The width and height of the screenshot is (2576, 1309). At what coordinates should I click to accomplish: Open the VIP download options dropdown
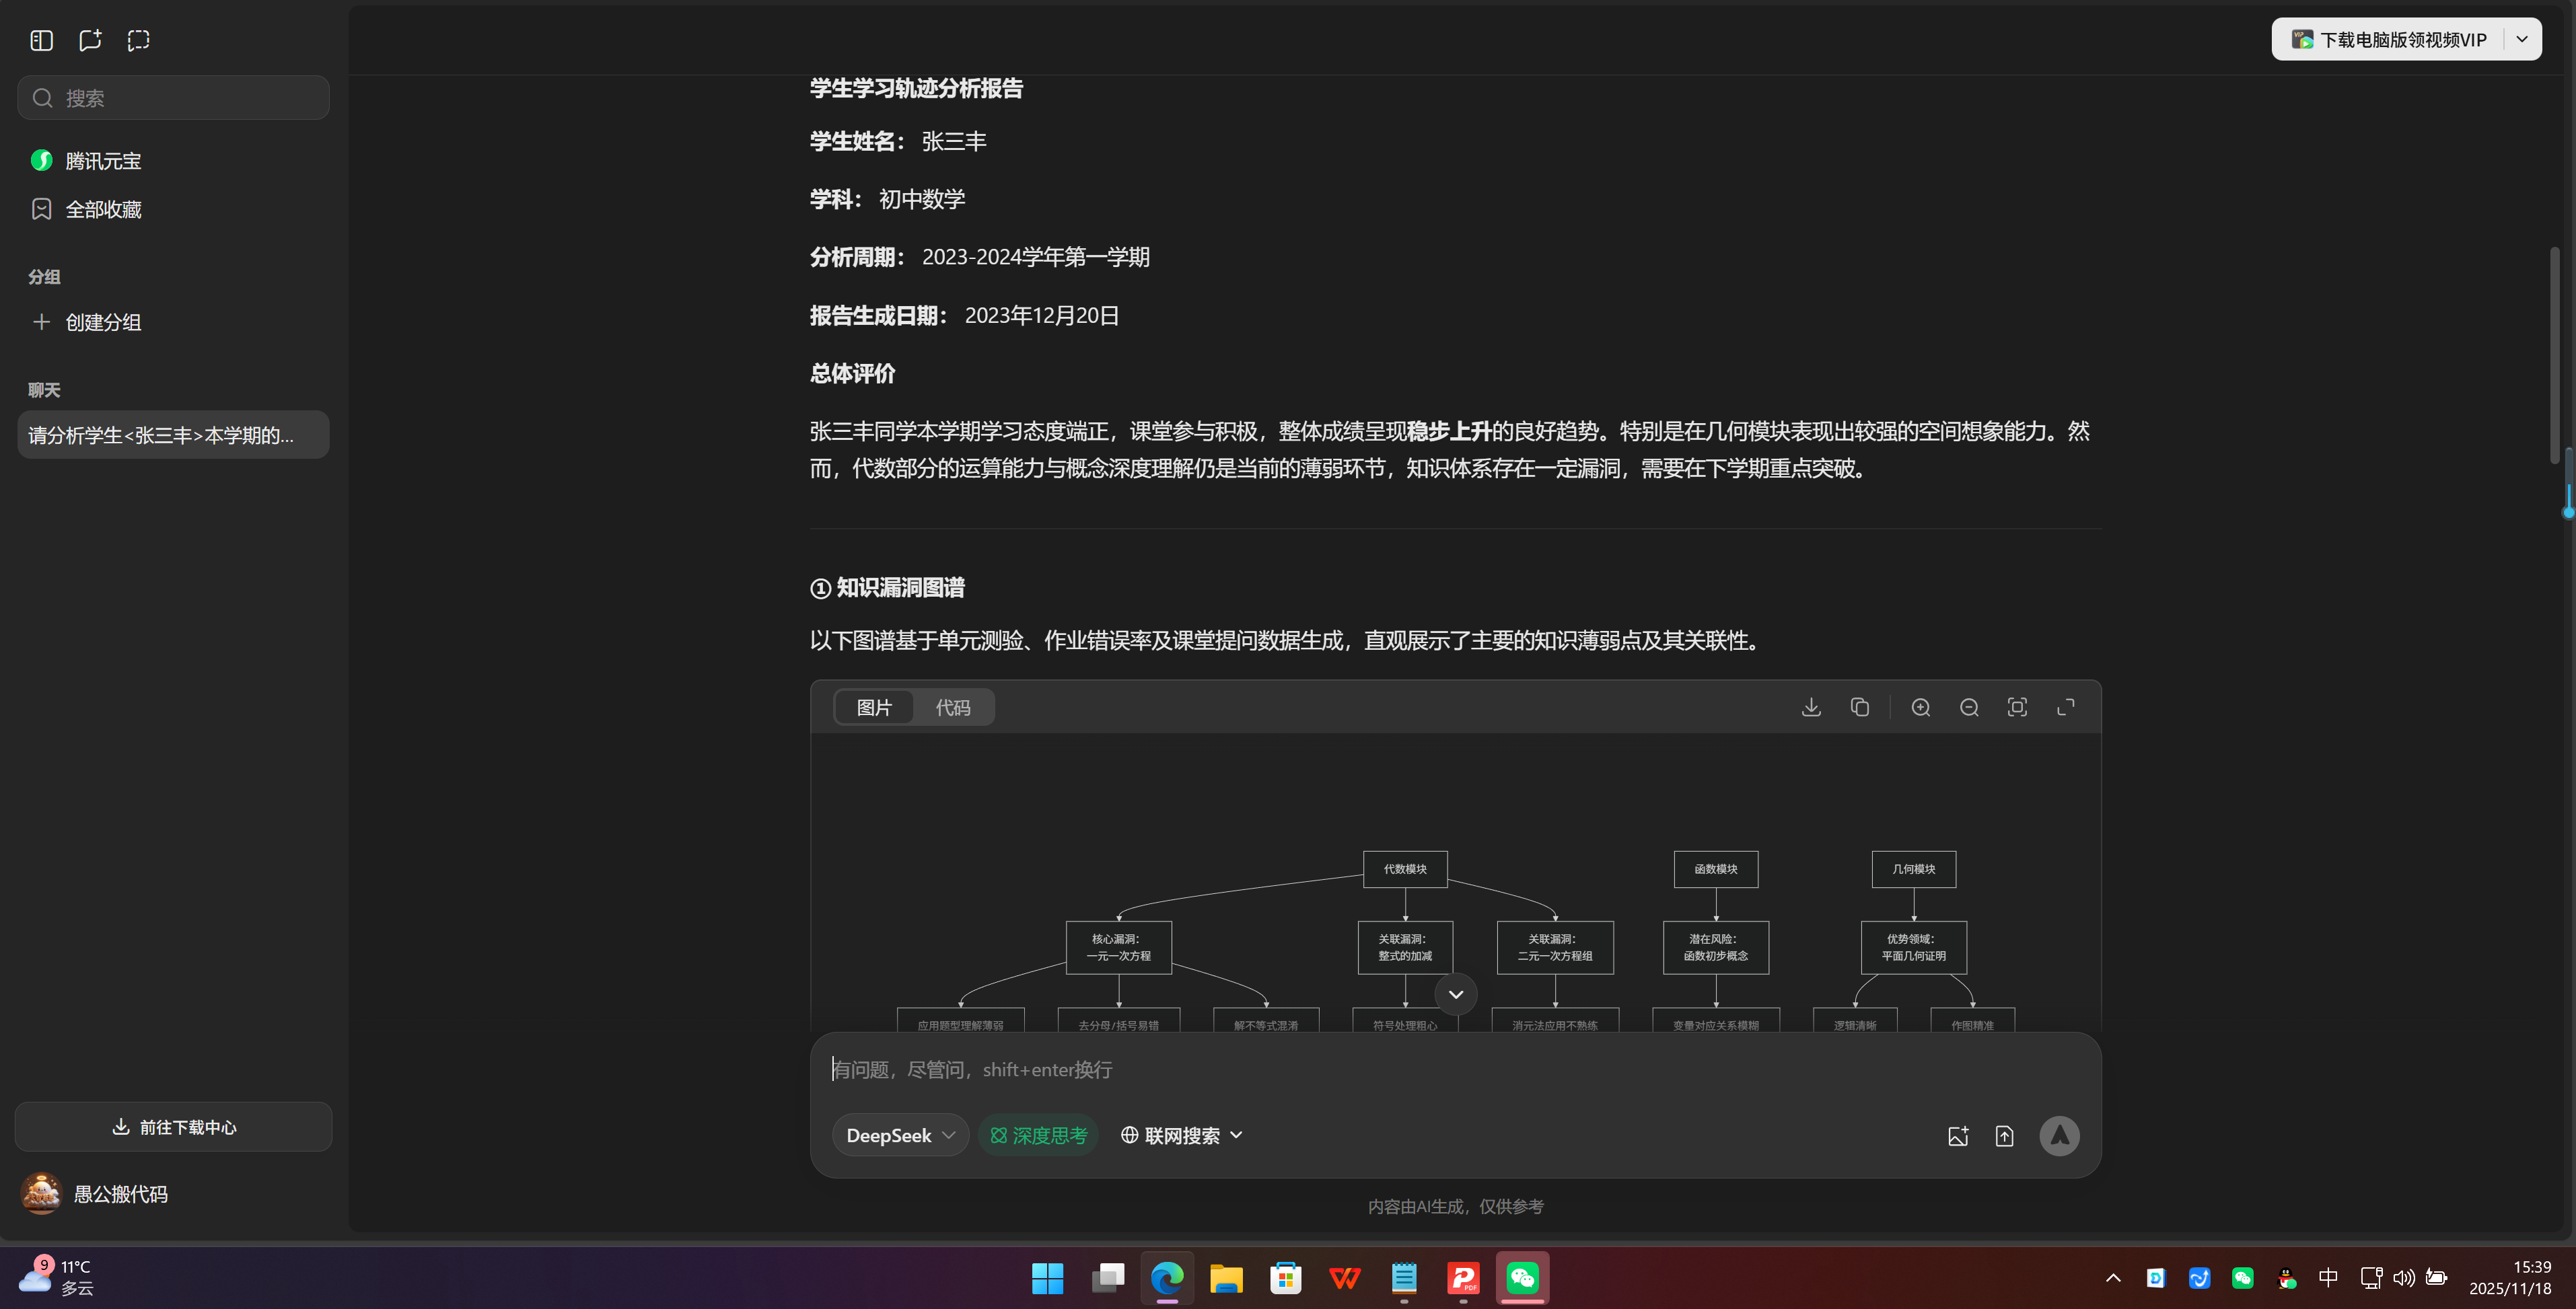pos(2521,39)
